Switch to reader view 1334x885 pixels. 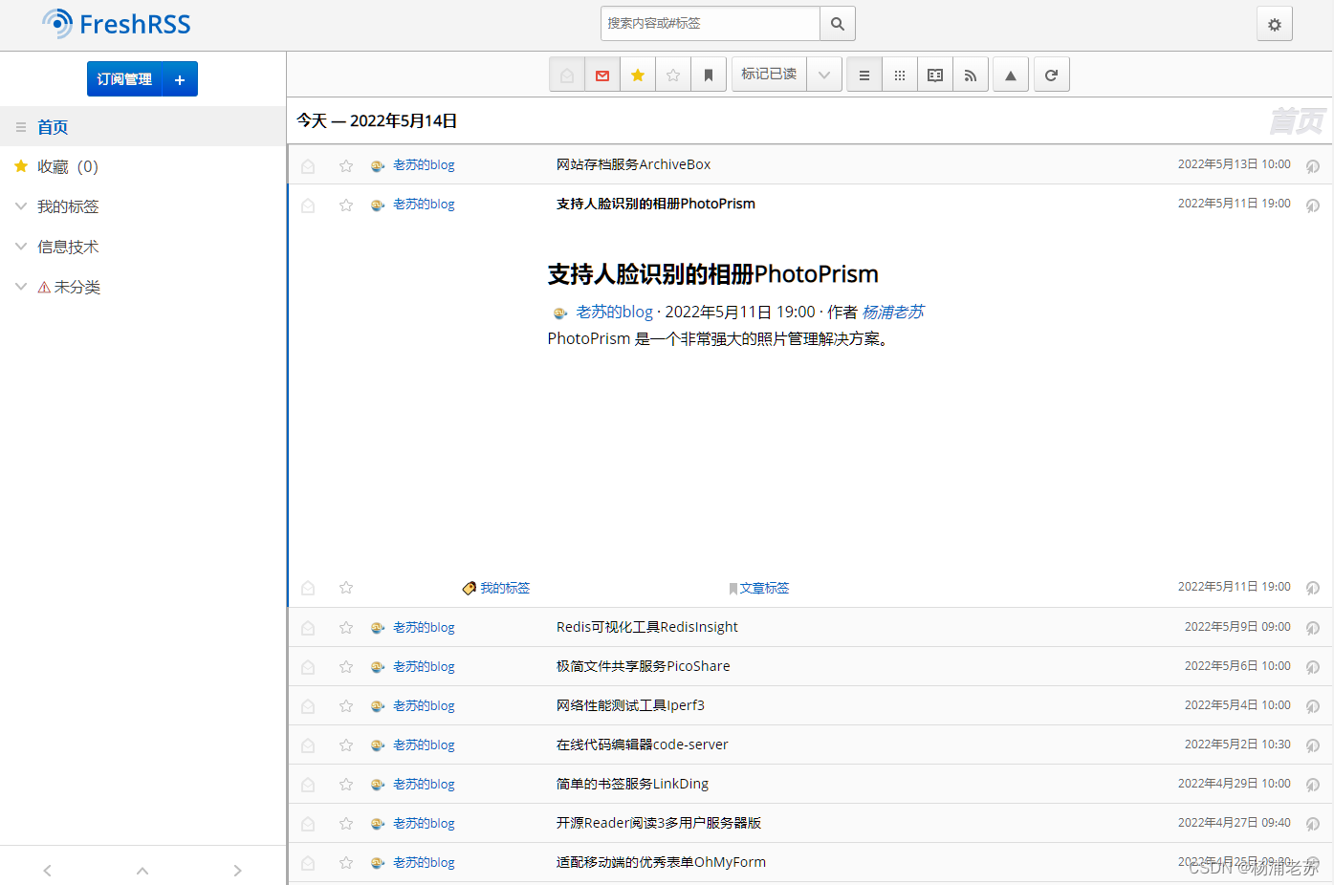[x=935, y=76]
